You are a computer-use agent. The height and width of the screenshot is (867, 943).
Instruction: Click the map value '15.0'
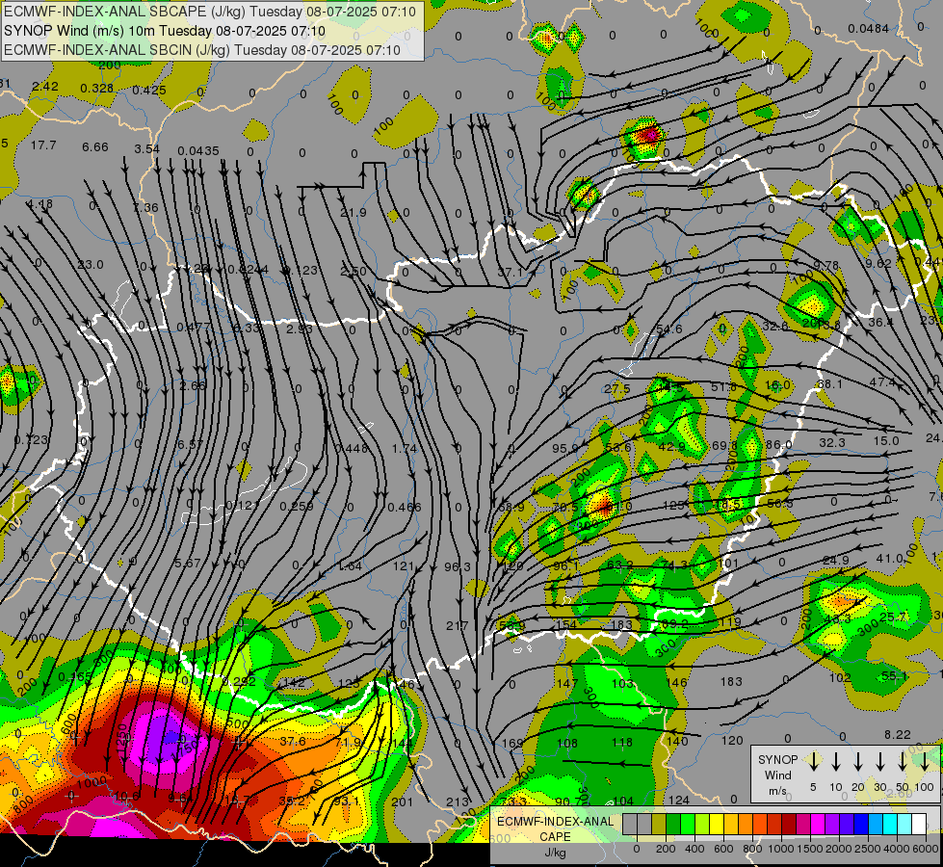point(886,441)
